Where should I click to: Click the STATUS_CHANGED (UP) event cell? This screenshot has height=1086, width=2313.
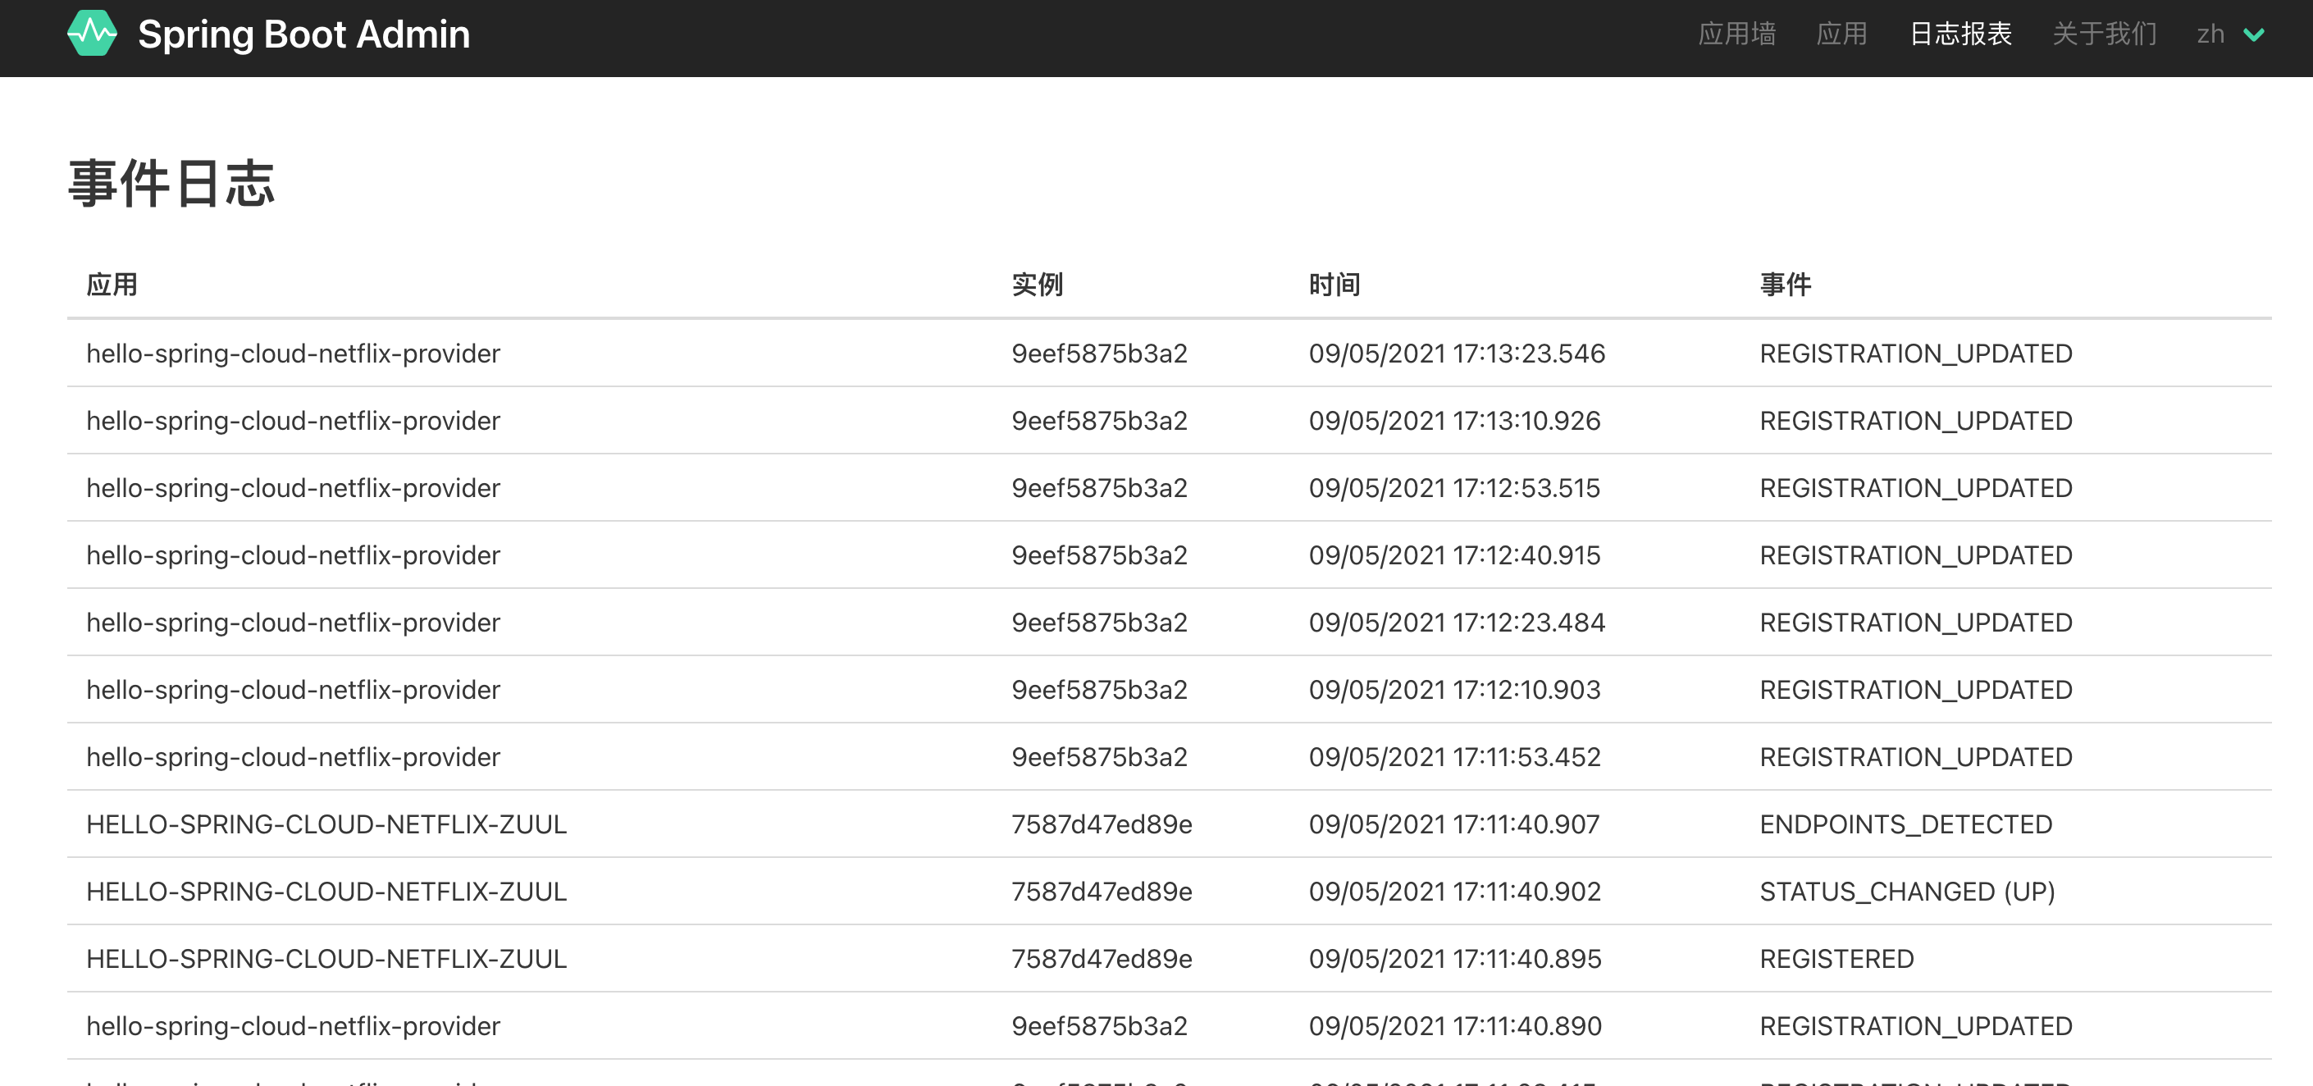[1907, 892]
